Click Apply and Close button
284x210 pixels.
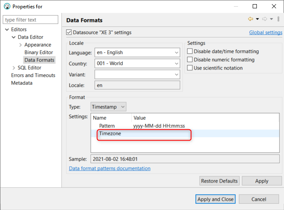(216, 199)
